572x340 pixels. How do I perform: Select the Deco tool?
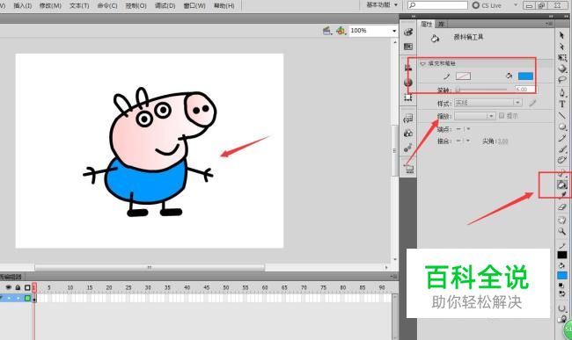[x=562, y=160]
